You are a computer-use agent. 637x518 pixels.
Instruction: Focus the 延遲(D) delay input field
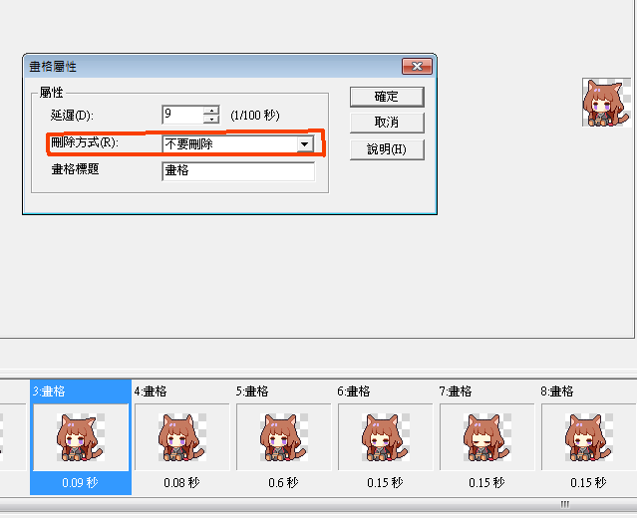point(182,115)
